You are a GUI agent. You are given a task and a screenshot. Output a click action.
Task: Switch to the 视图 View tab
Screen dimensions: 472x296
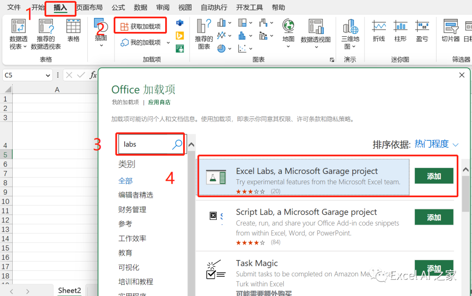pyautogui.click(x=185, y=7)
